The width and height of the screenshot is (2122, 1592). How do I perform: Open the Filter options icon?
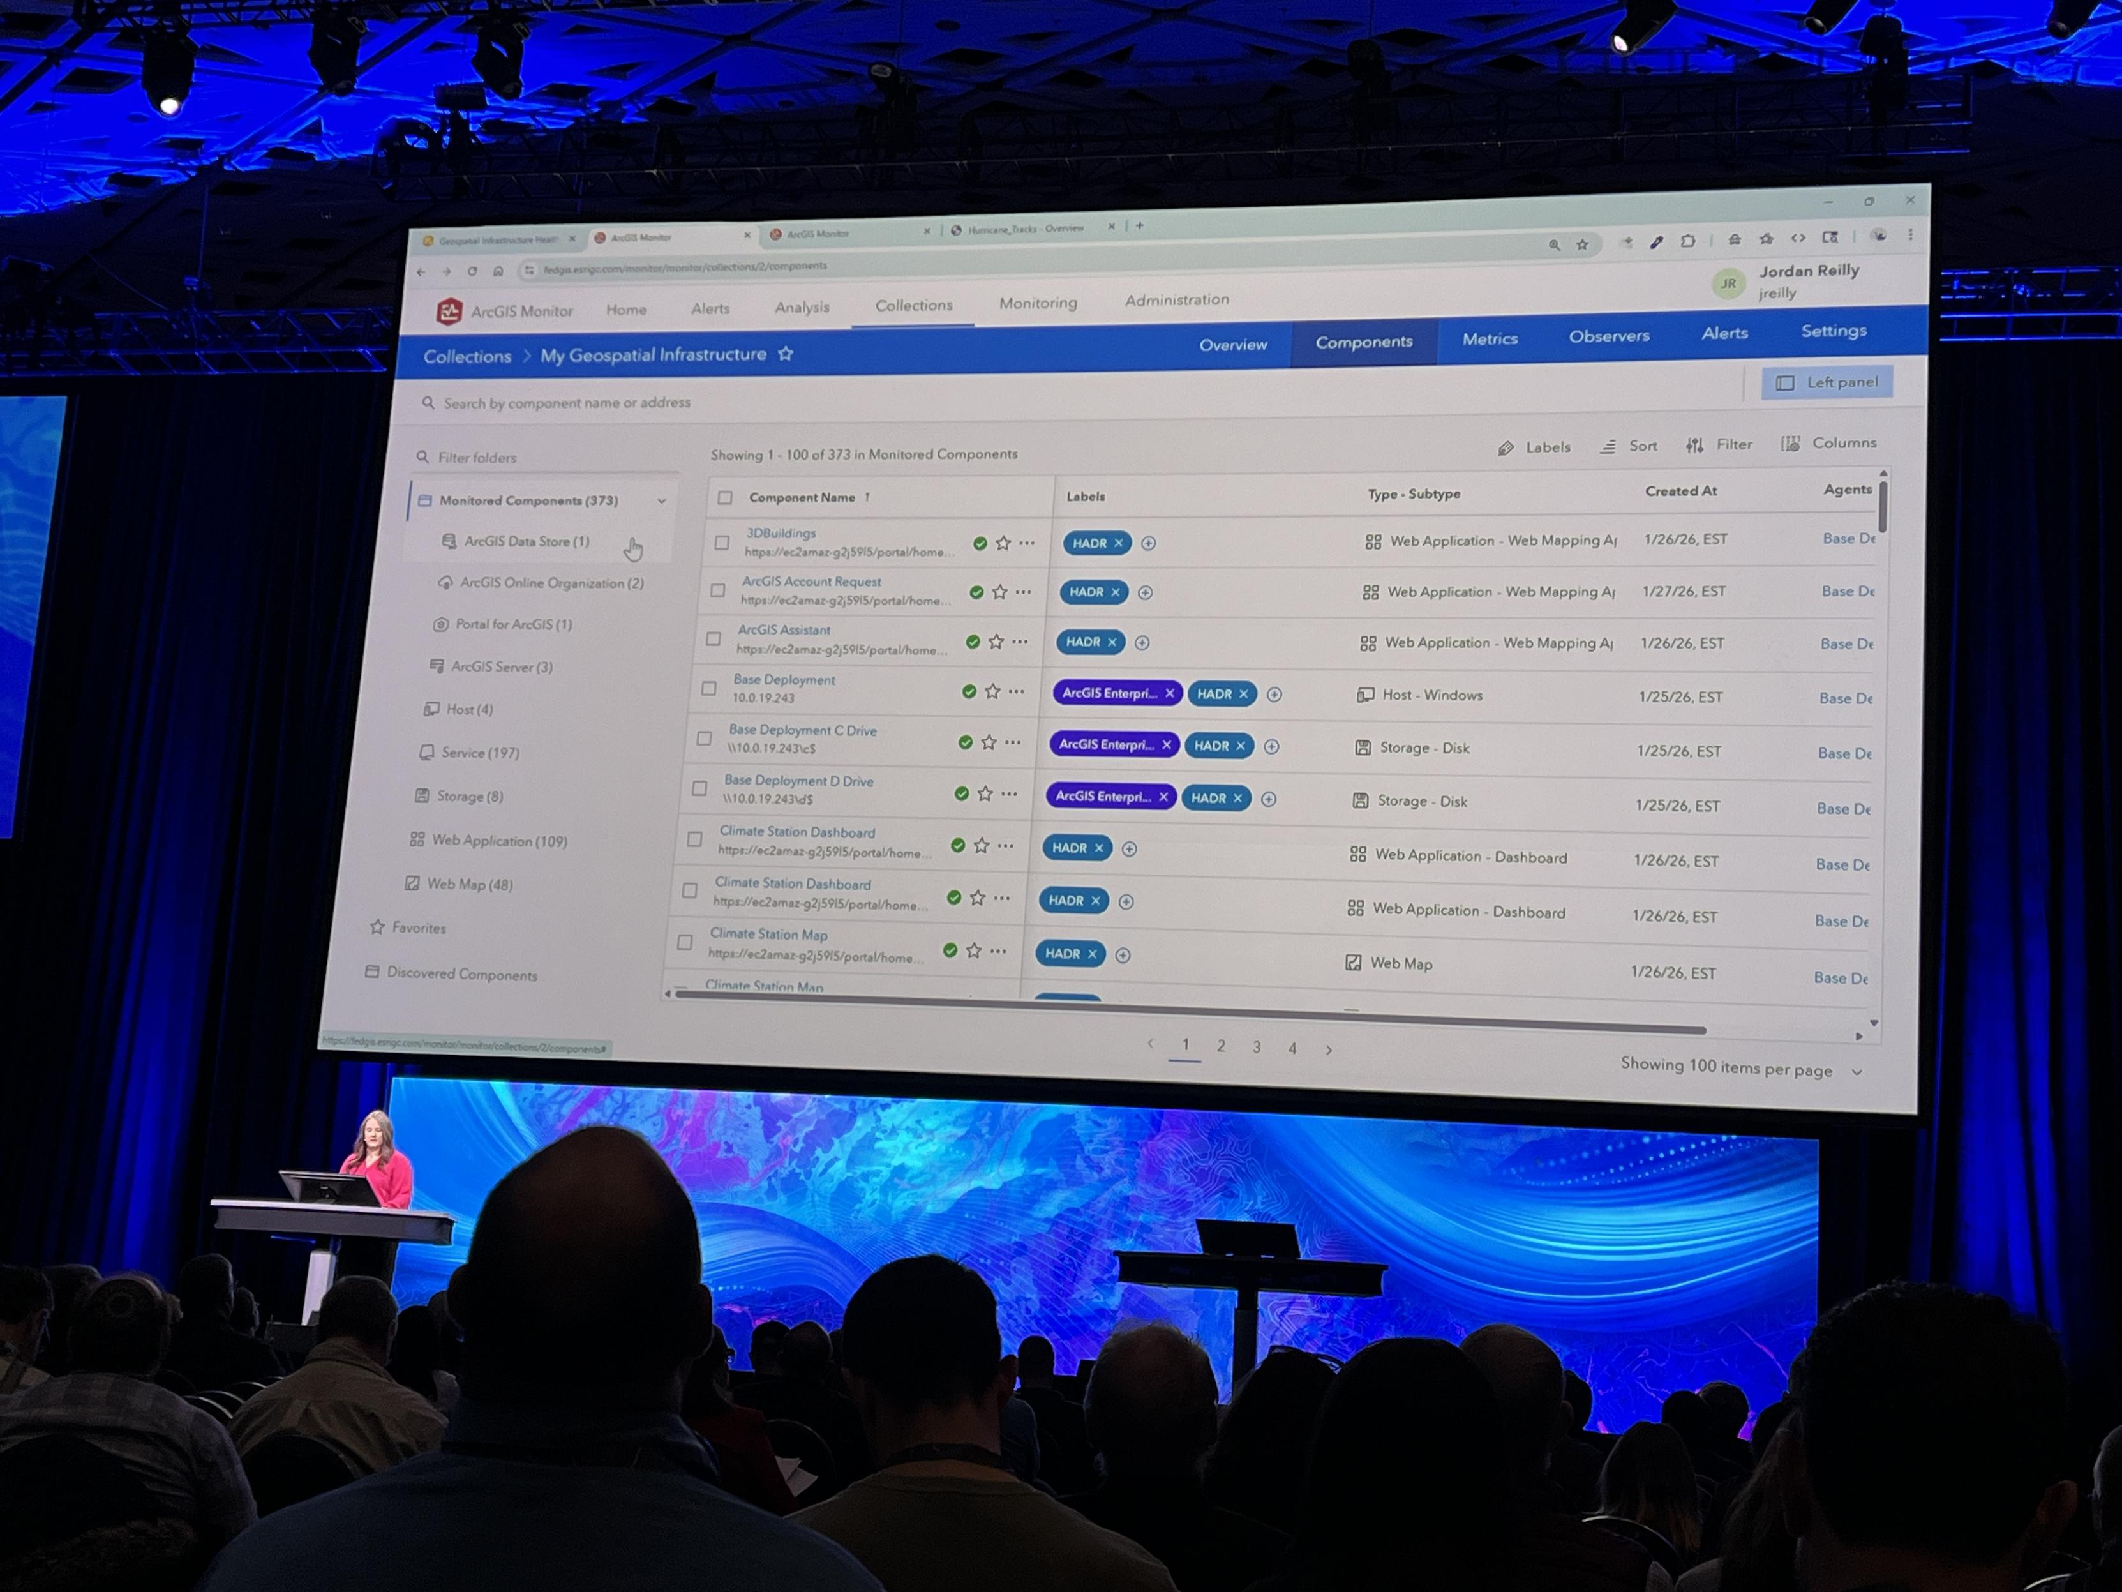point(1695,446)
